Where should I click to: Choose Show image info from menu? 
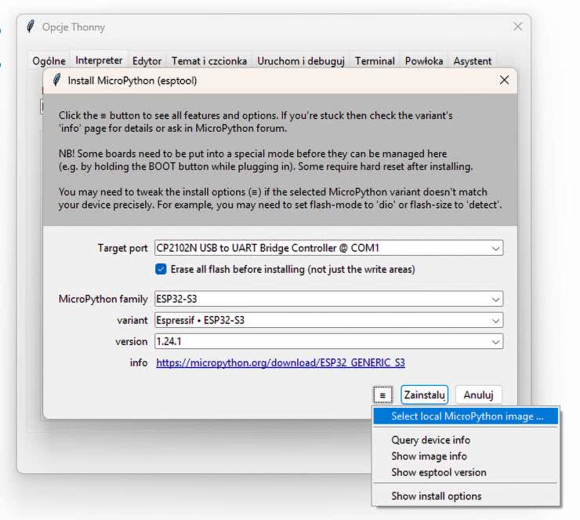coord(429,456)
